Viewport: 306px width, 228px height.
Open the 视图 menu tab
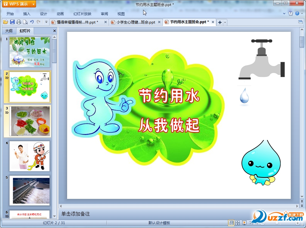(121, 14)
